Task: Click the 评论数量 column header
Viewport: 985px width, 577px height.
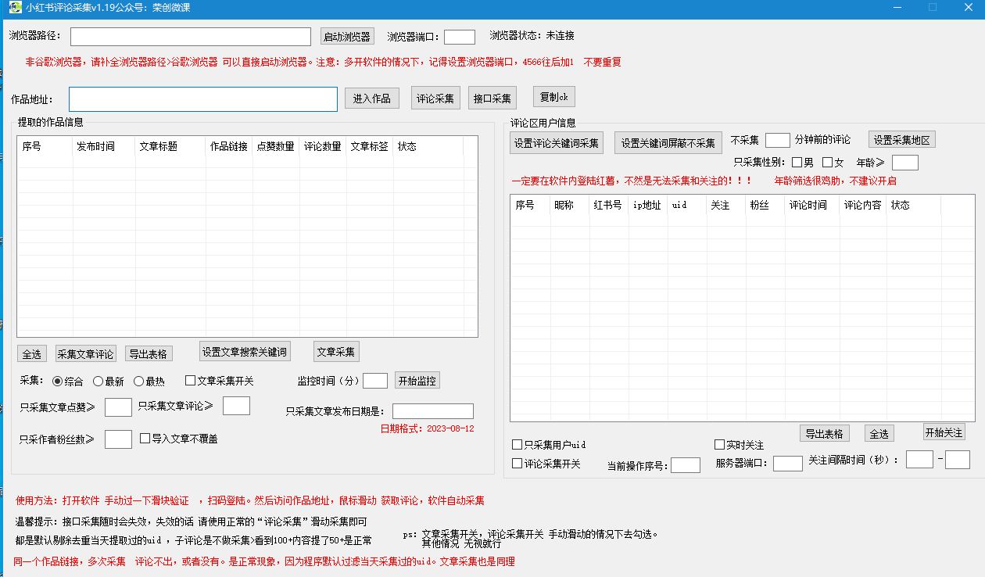Action: pyautogui.click(x=323, y=147)
